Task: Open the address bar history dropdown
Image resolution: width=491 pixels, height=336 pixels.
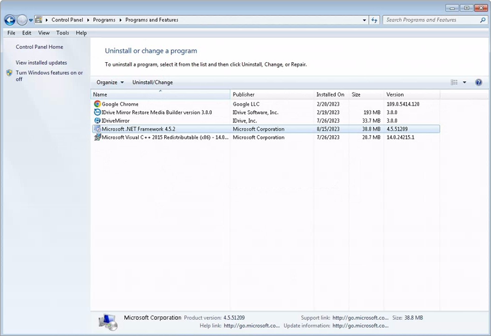Action: click(364, 20)
